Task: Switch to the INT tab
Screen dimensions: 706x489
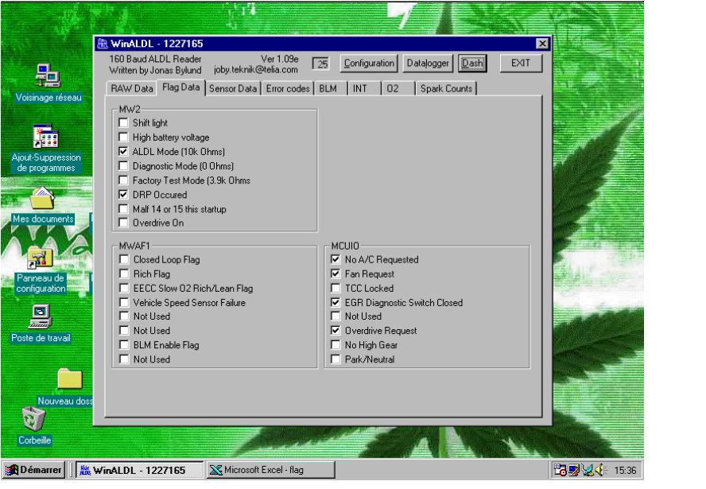Action: point(365,89)
